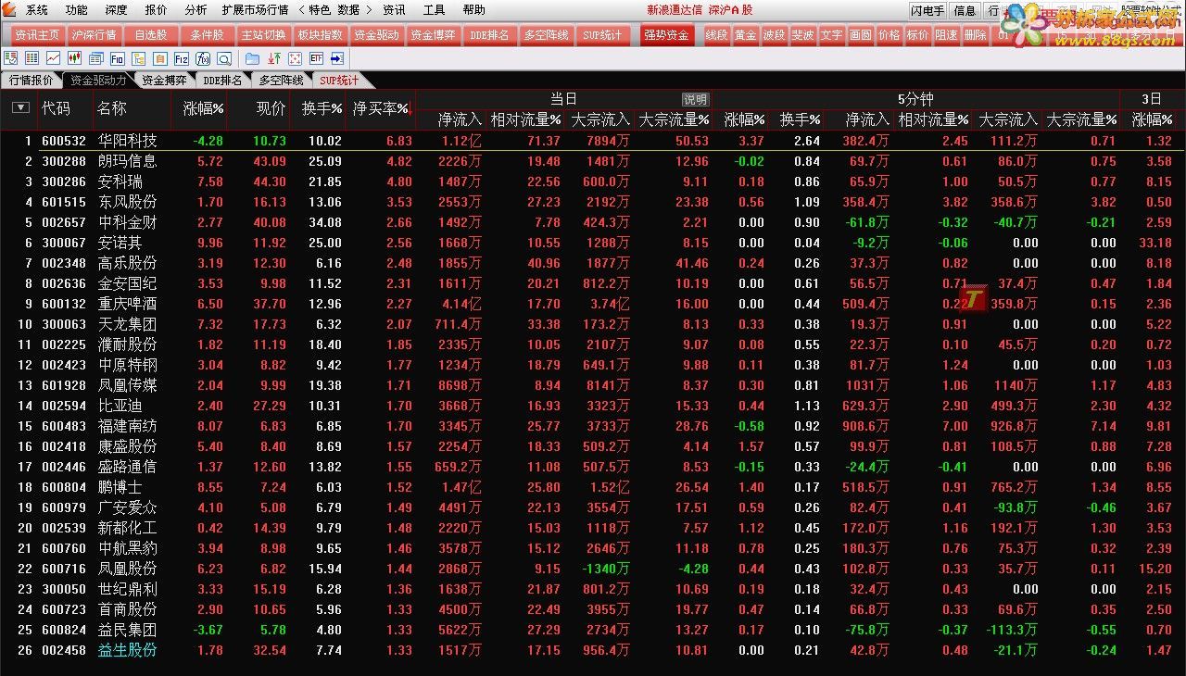
Task: Select the 文字 text tool button
Action: click(831, 35)
